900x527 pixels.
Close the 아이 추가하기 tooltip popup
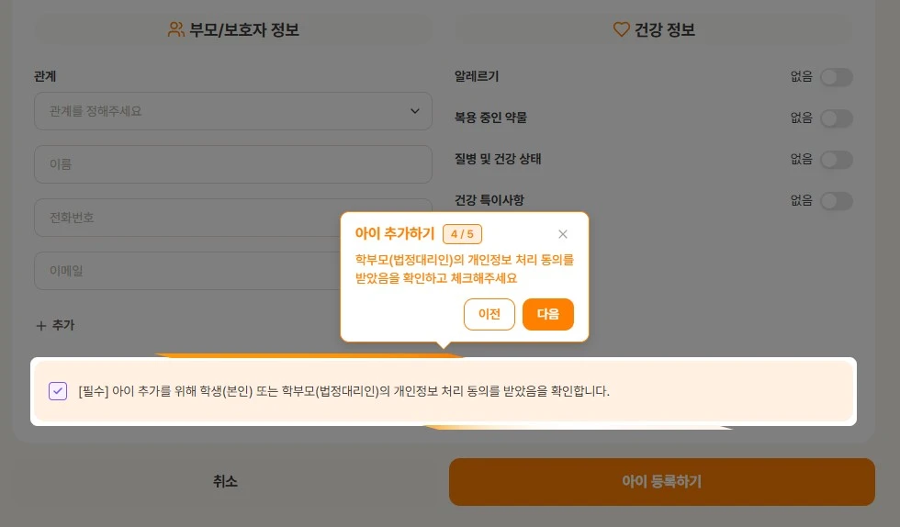562,233
